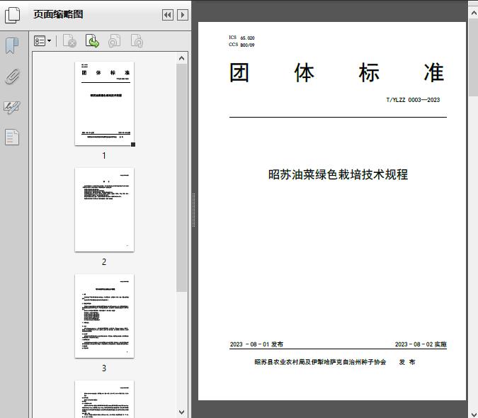Click document view scroll up arrow
478x418 pixels.
pyautogui.click(x=474, y=13)
